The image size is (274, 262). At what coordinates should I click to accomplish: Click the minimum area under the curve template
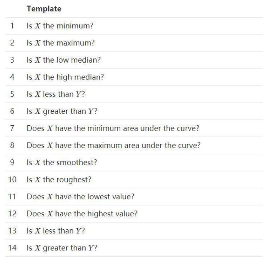click(113, 128)
